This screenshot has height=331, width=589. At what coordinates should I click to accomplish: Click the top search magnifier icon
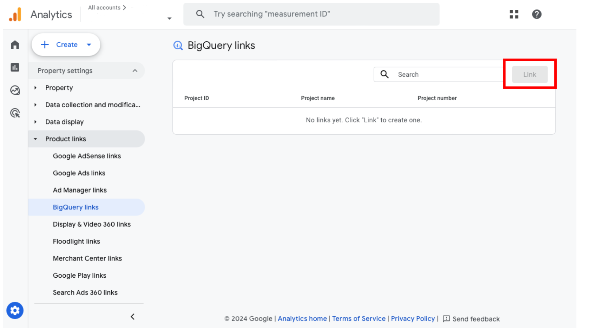200,14
